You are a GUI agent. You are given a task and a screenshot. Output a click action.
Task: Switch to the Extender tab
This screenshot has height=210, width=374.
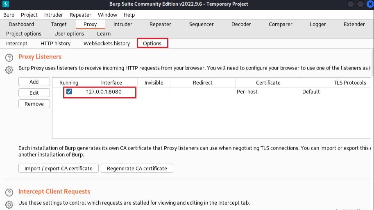click(354, 24)
